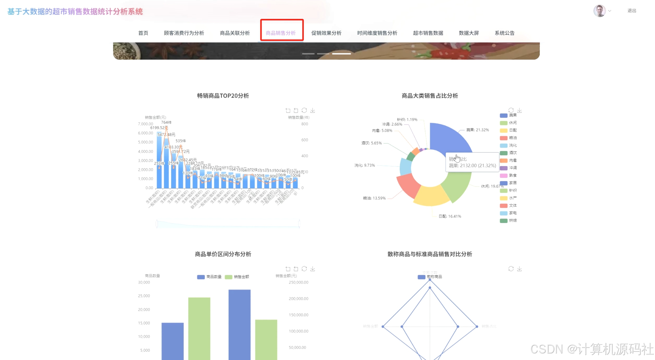Screen dimensions: 655x360
Task: Toggle 水产 legend in pie chart
Action: point(508,198)
